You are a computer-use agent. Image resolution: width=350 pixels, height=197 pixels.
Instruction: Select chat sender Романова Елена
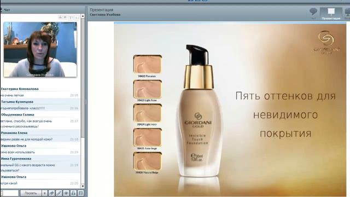coord(14,133)
